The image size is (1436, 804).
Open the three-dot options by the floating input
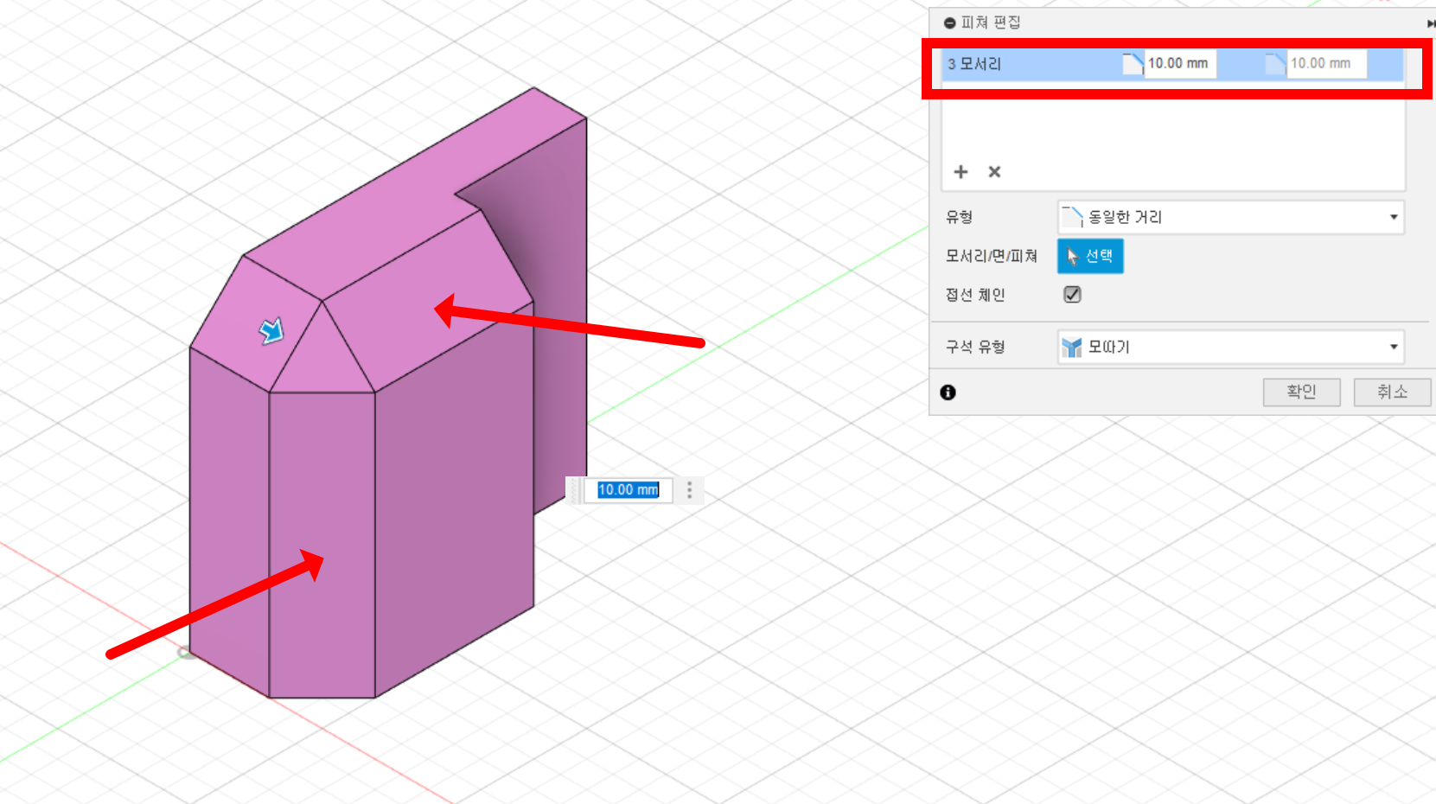[689, 490]
